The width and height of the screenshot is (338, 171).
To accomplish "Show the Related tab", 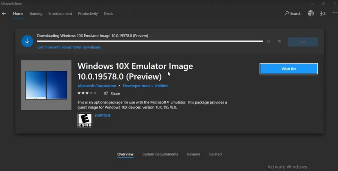I will click(x=215, y=154).
